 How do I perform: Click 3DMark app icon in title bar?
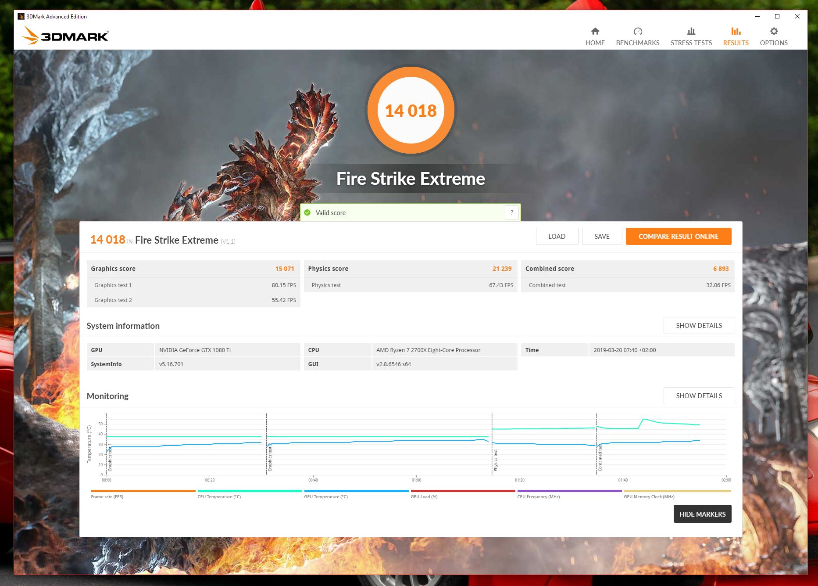pyautogui.click(x=21, y=16)
